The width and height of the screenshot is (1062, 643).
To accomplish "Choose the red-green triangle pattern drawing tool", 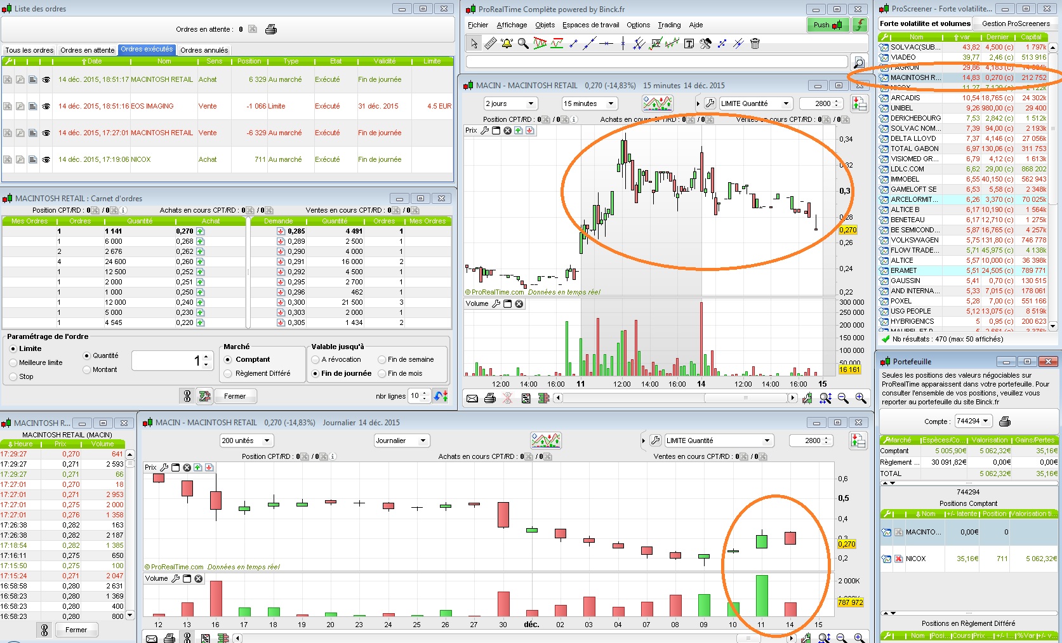I will (540, 43).
